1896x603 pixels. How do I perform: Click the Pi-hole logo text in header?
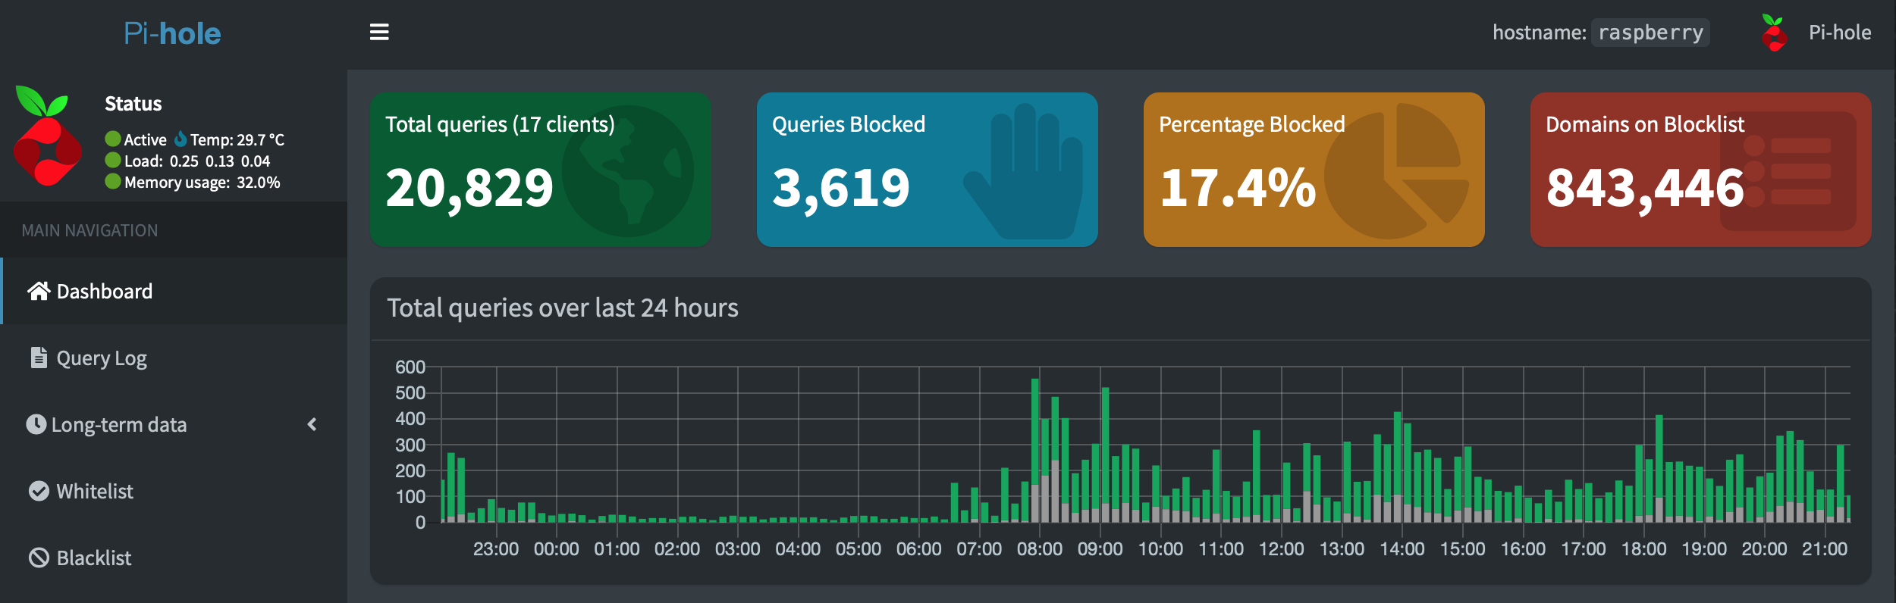coord(173,33)
